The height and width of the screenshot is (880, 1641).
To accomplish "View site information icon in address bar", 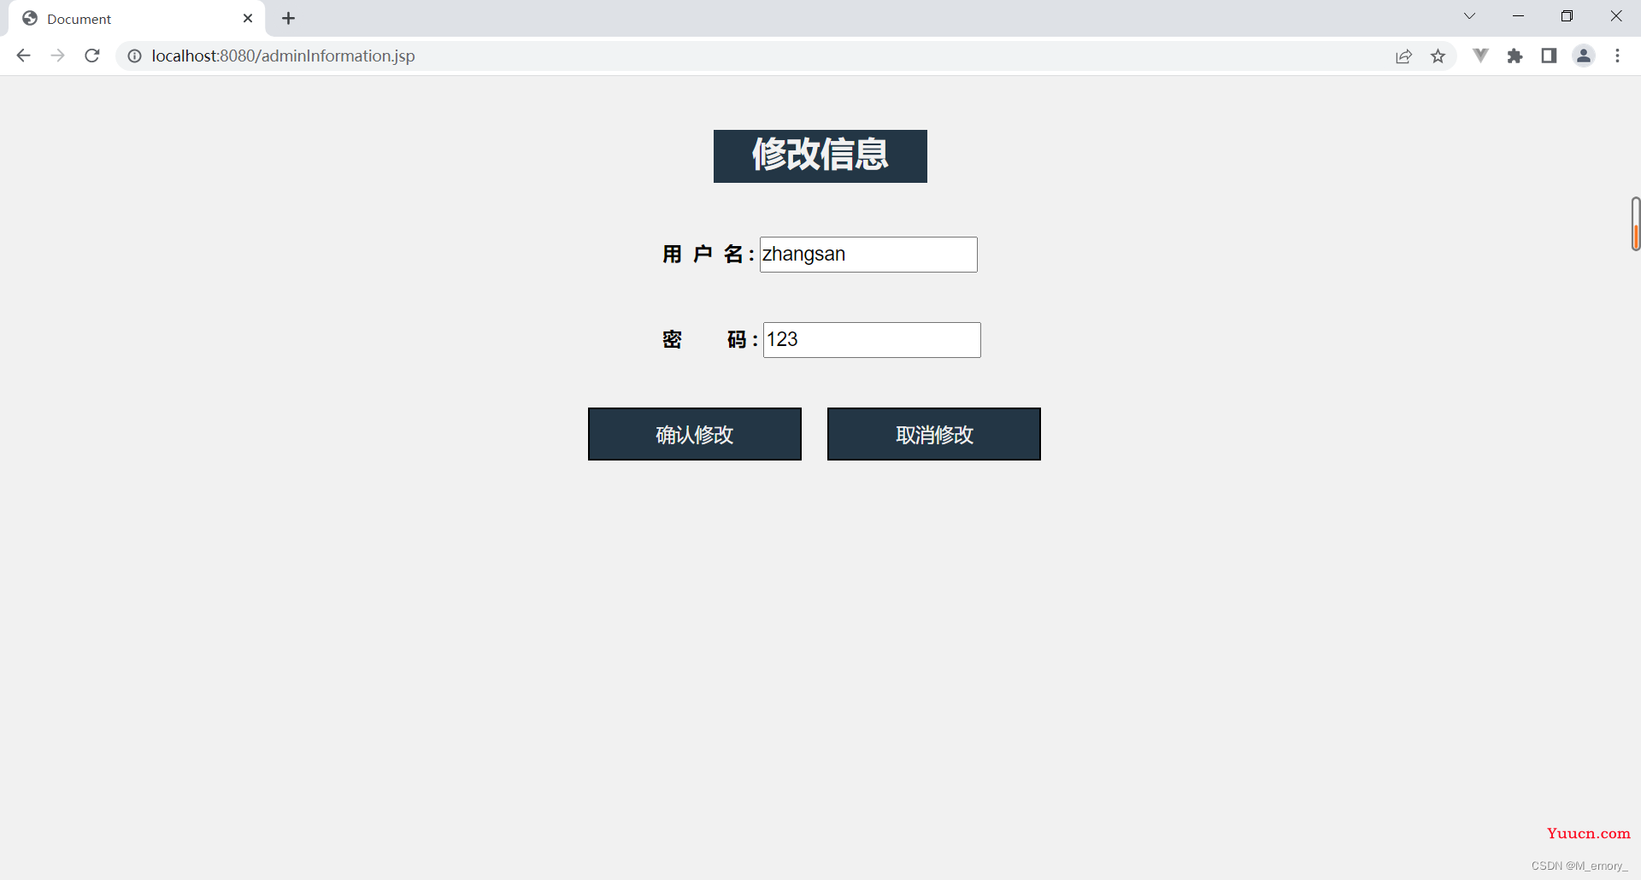I will (134, 56).
